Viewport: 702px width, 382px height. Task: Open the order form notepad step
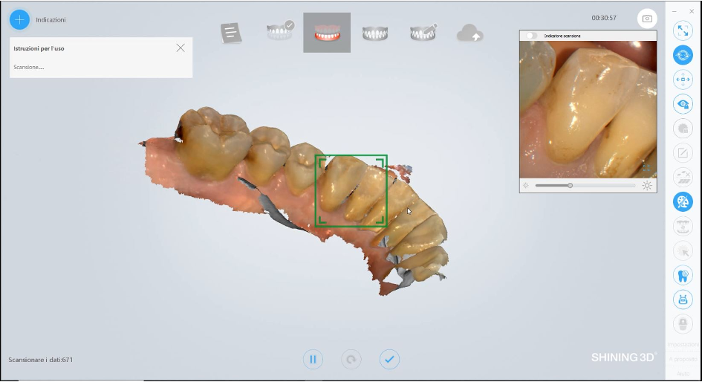[x=231, y=33]
